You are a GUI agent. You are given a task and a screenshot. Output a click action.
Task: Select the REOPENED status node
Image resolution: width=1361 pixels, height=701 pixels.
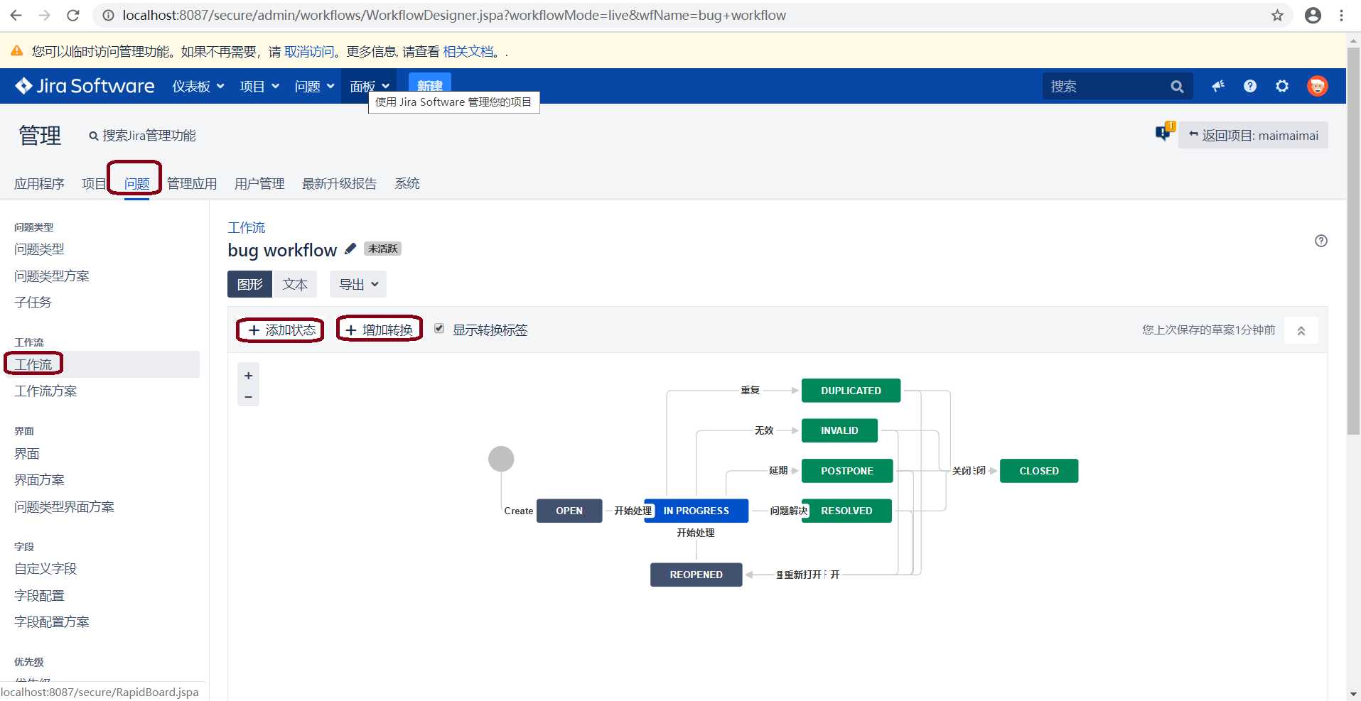[696, 575]
